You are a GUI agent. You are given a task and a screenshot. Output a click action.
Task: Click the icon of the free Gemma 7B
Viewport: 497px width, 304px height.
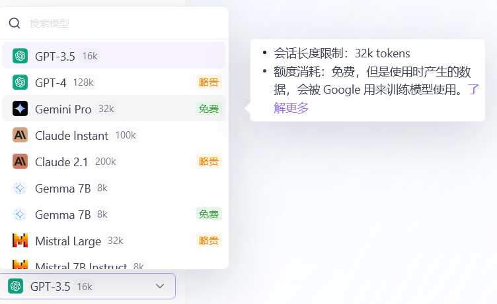point(20,214)
